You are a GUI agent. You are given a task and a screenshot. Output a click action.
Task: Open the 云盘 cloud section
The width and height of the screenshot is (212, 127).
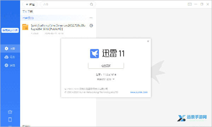click(x=10, y=57)
